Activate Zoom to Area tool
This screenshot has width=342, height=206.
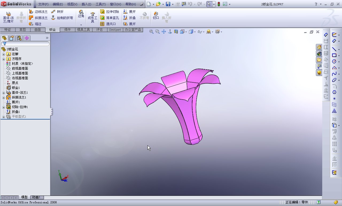158,32
